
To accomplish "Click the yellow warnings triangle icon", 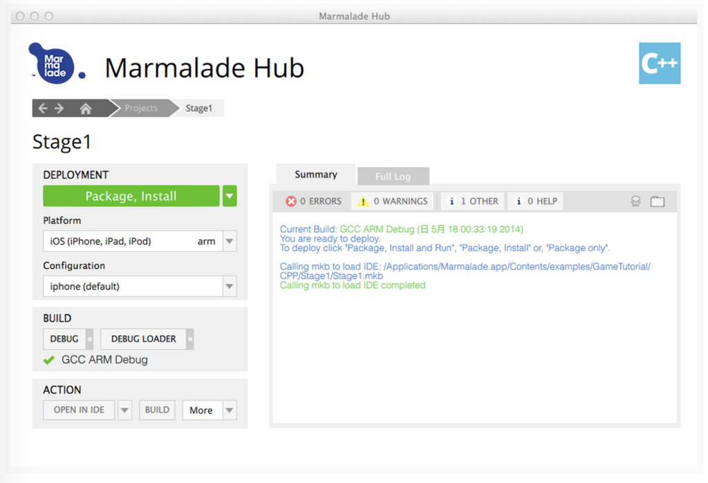I will click(x=363, y=201).
